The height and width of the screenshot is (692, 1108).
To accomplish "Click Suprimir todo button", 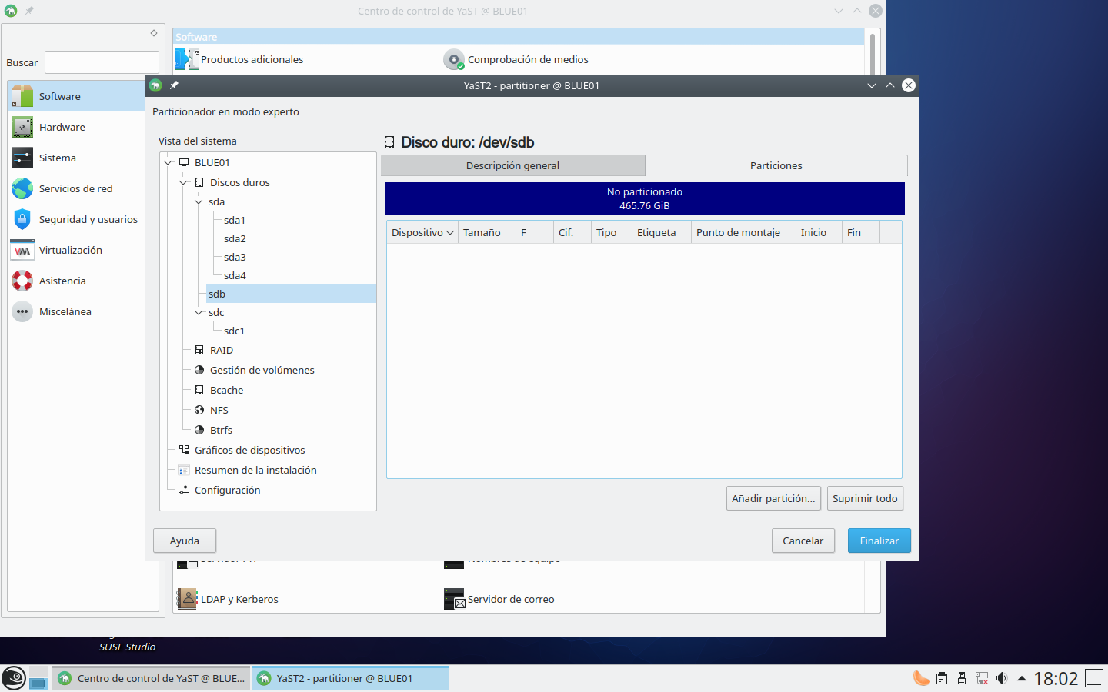I will pos(865,498).
